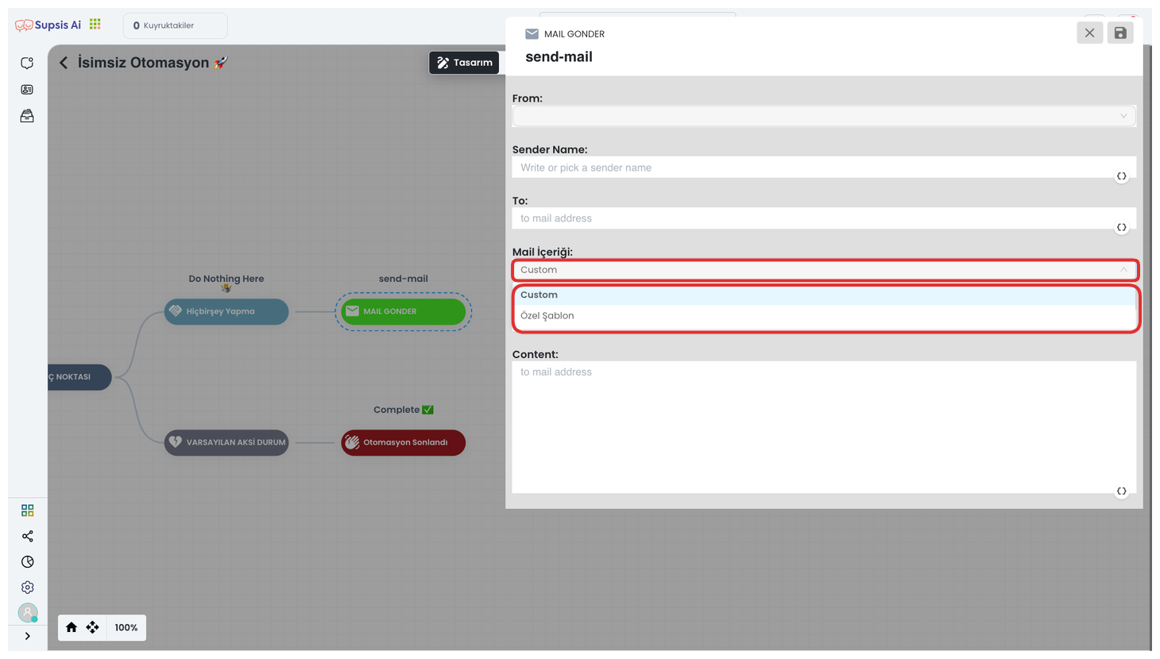Open the conversations icon in left sidebar
1160x659 pixels.
tap(27, 63)
